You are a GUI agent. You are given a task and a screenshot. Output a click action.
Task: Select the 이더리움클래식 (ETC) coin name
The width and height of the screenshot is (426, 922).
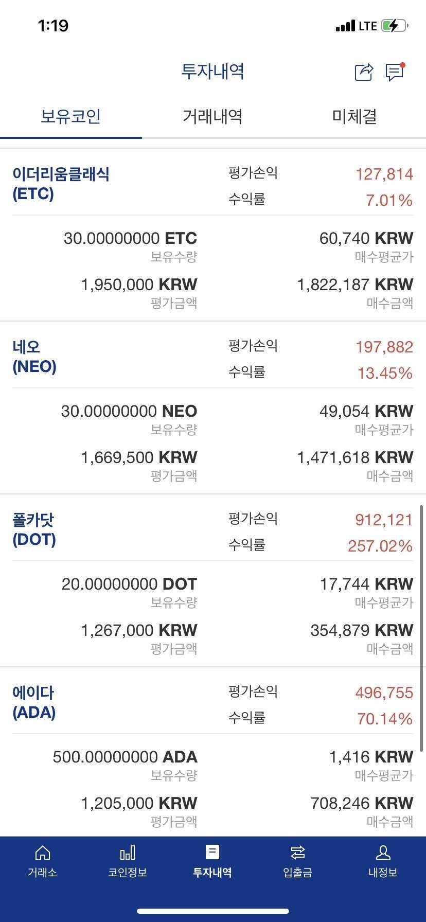[x=61, y=184]
